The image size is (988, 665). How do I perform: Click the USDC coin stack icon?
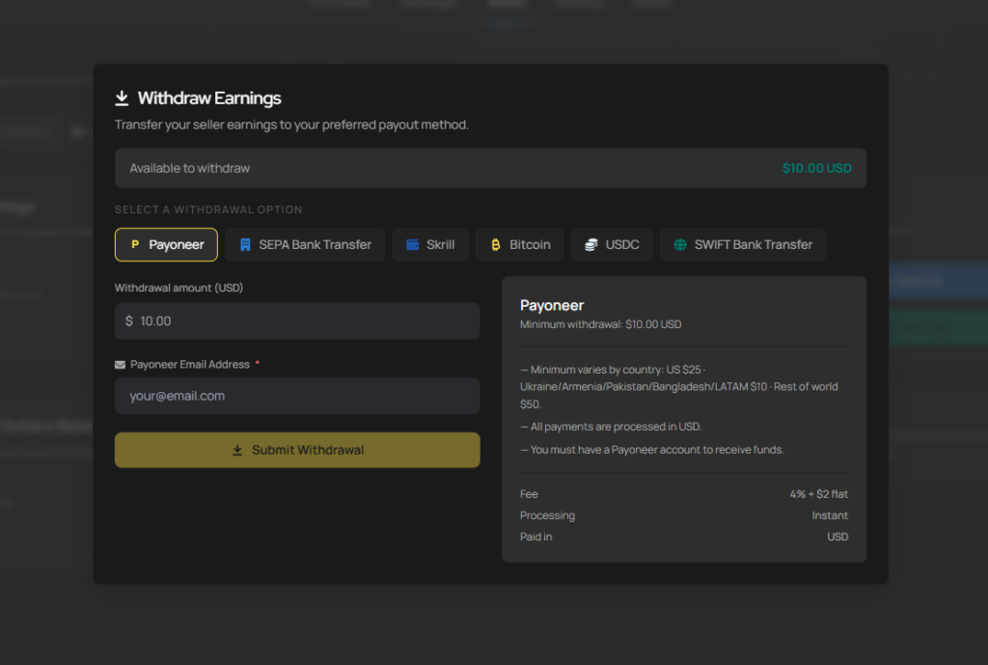(x=590, y=245)
